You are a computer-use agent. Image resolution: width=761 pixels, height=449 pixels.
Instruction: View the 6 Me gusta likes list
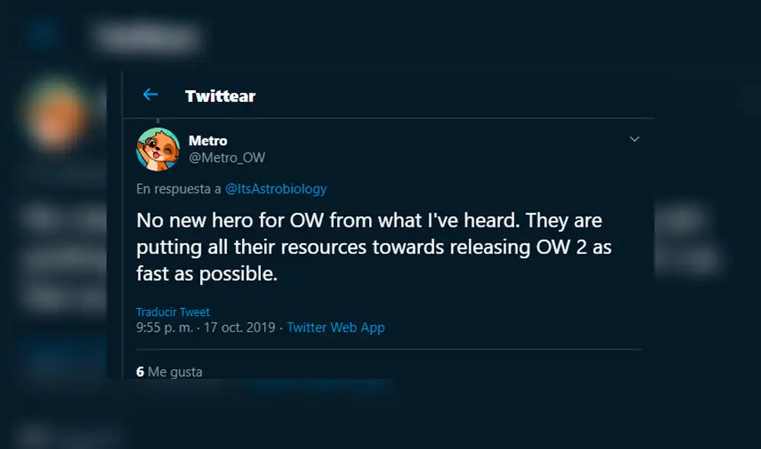[169, 371]
